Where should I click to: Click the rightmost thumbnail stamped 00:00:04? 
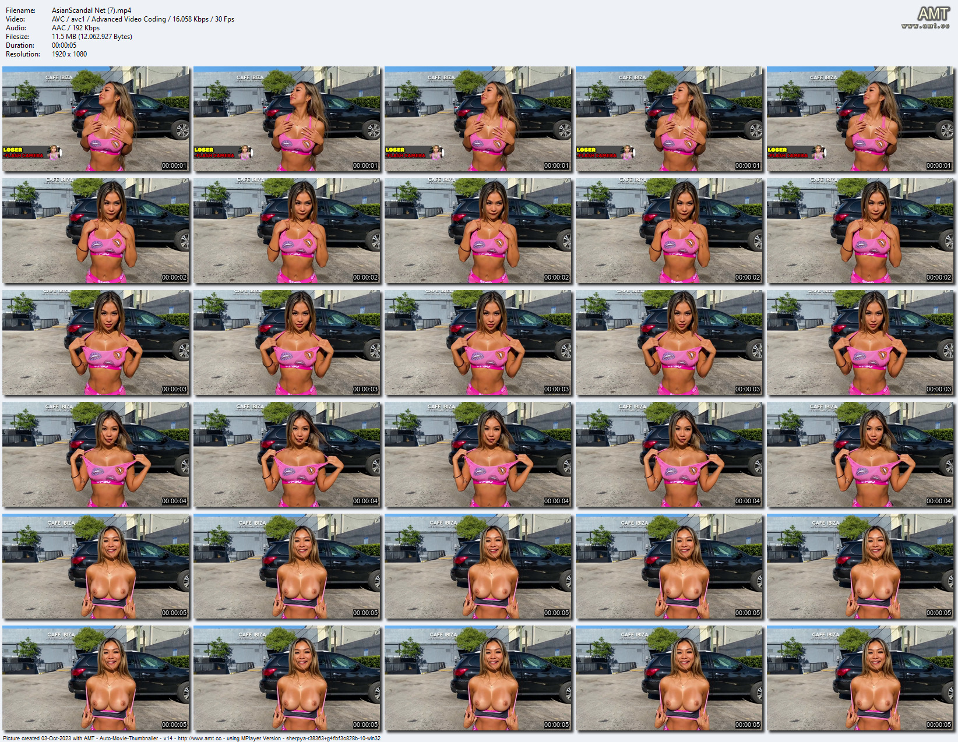coord(861,454)
